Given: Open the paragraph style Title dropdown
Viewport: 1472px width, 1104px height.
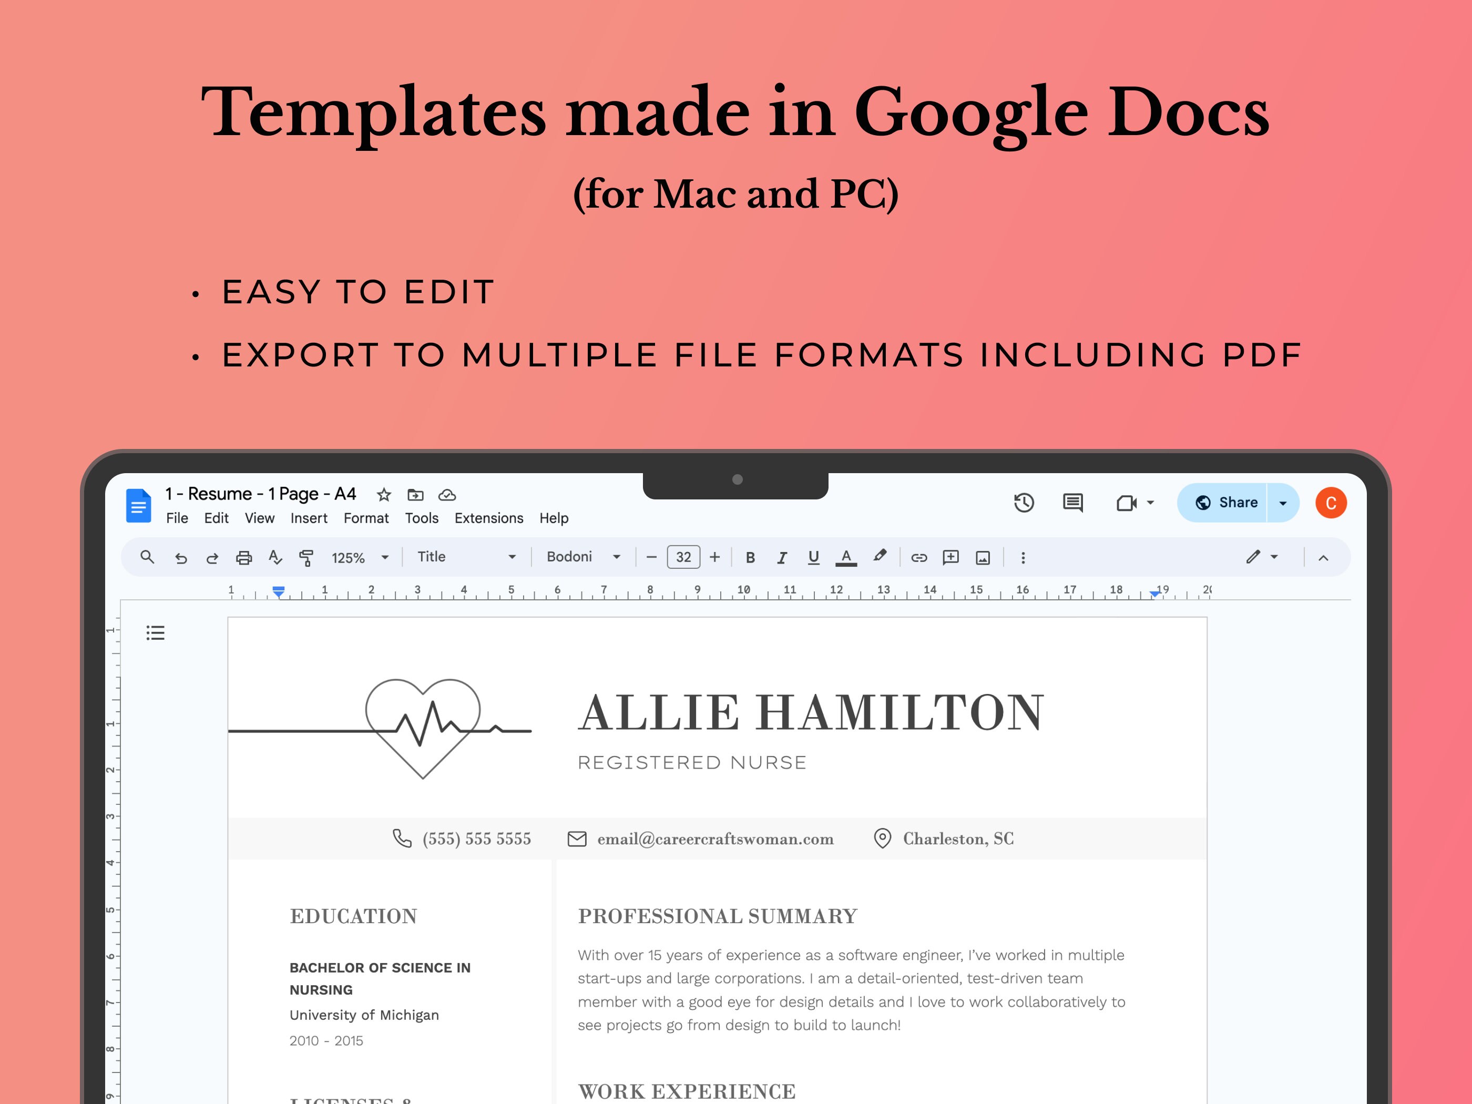Looking at the screenshot, I should 466,557.
